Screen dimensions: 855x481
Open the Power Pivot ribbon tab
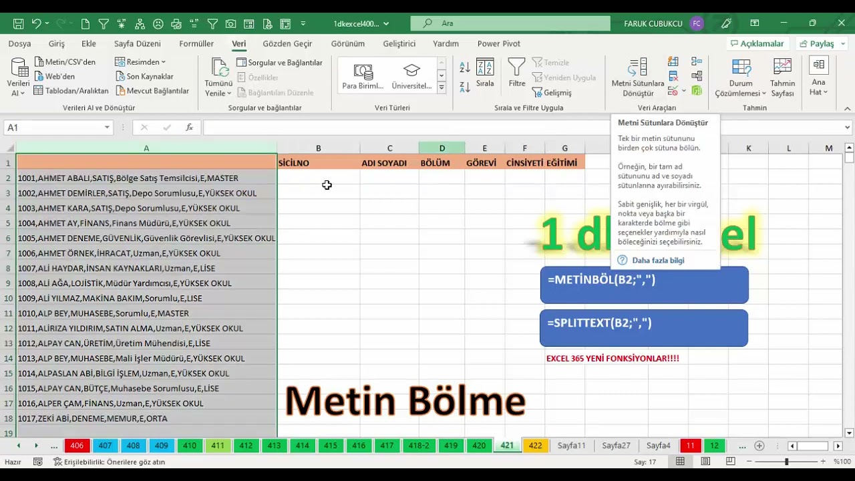tap(499, 43)
